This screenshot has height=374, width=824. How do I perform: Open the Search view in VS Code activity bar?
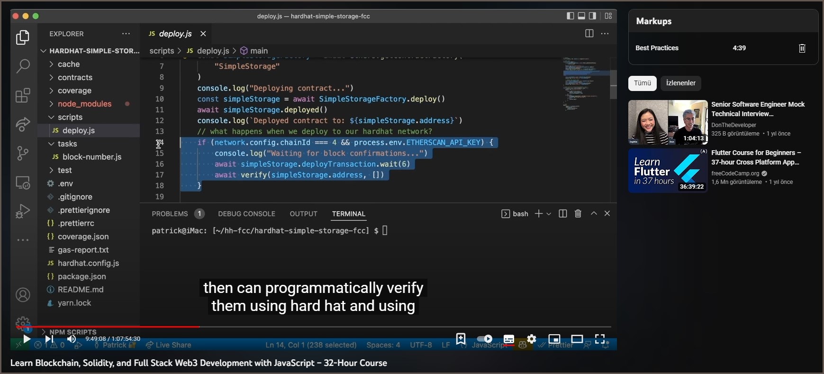tap(23, 66)
